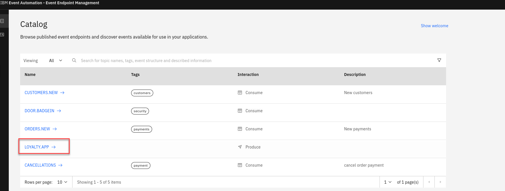Go to next page arrow
This screenshot has height=191, width=505.
tap(440, 182)
